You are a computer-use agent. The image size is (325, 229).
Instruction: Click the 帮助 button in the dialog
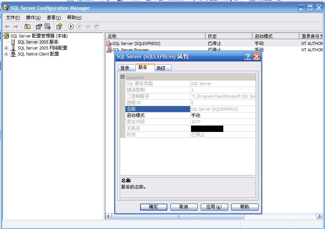(245, 207)
